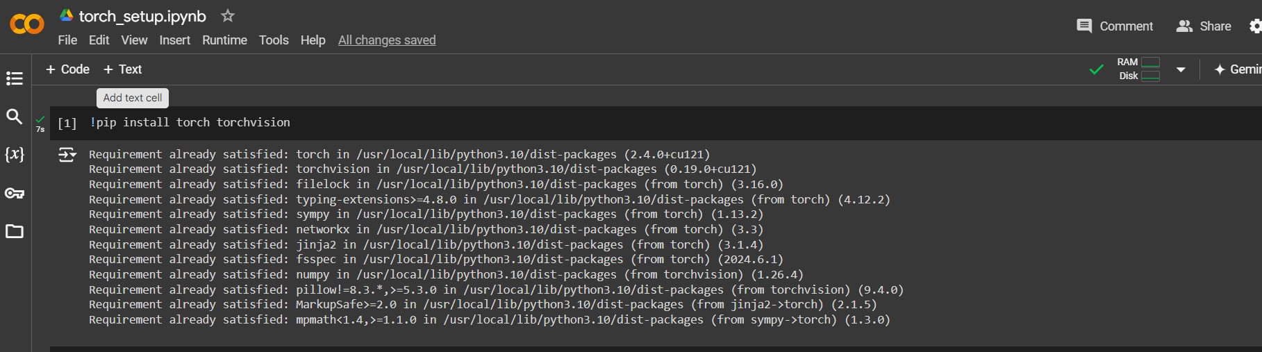1262x352 pixels.
Task: Click the + Code button
Action: click(67, 69)
